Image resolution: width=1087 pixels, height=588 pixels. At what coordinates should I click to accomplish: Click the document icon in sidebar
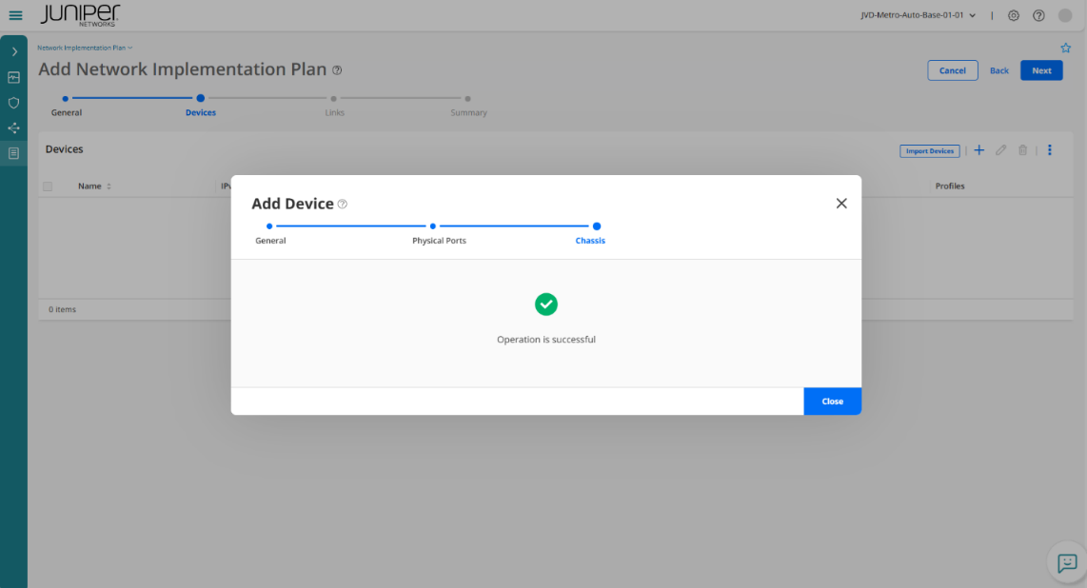13,152
